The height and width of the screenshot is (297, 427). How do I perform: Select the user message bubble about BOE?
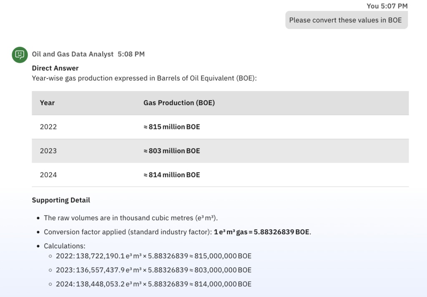346,20
